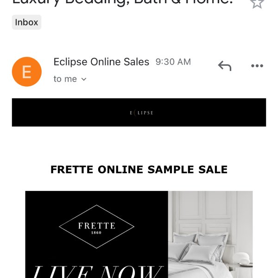Tap the LIVE NOW promo text
The width and height of the screenshot is (278, 278).
tap(97, 272)
